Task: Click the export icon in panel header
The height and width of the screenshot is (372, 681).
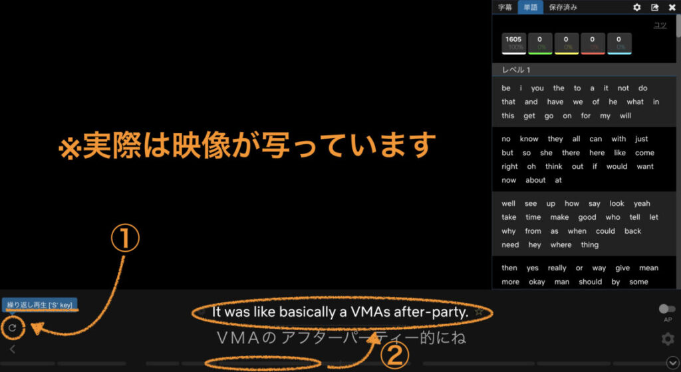Action: [x=654, y=7]
